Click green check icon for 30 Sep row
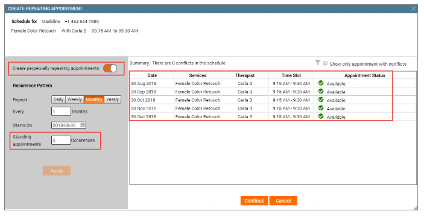Image resolution: width=424 pixels, height=217 pixels. (x=321, y=91)
